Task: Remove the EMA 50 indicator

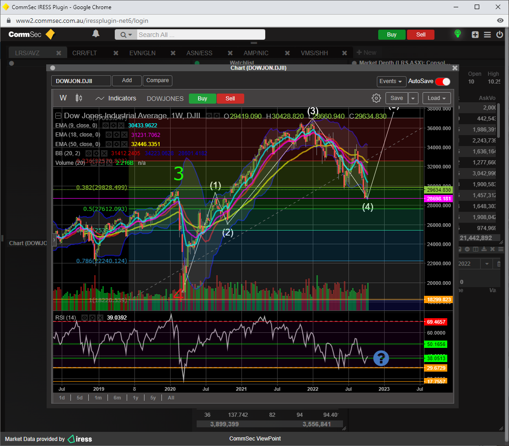Action: 124,144
